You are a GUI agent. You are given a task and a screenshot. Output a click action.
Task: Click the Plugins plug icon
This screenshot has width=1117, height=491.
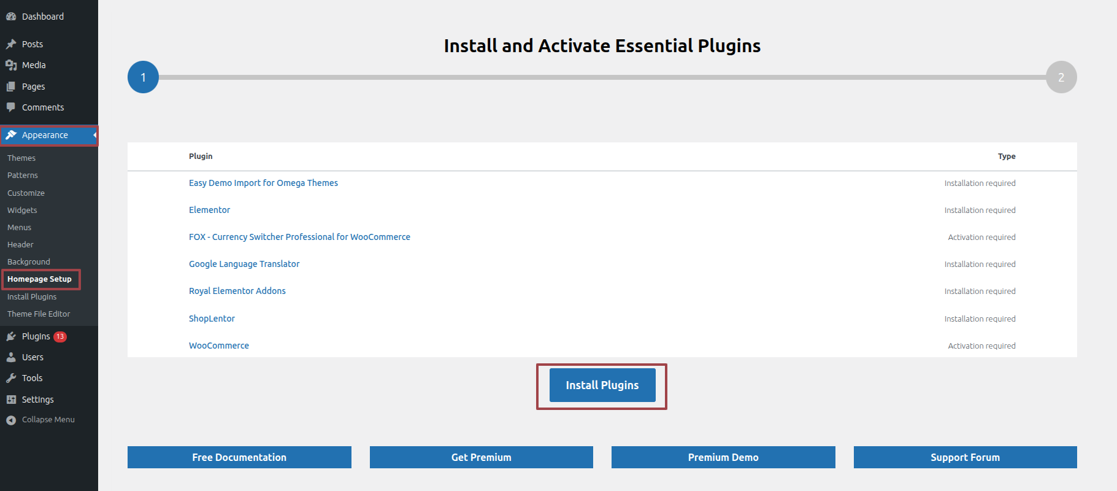(11, 336)
